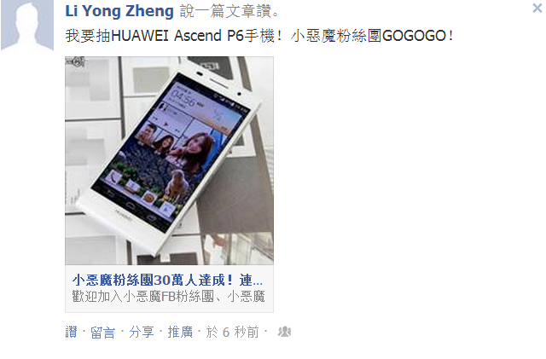Click the audience friends icon beside timestamp
The height and width of the screenshot is (359, 546).
[284, 332]
